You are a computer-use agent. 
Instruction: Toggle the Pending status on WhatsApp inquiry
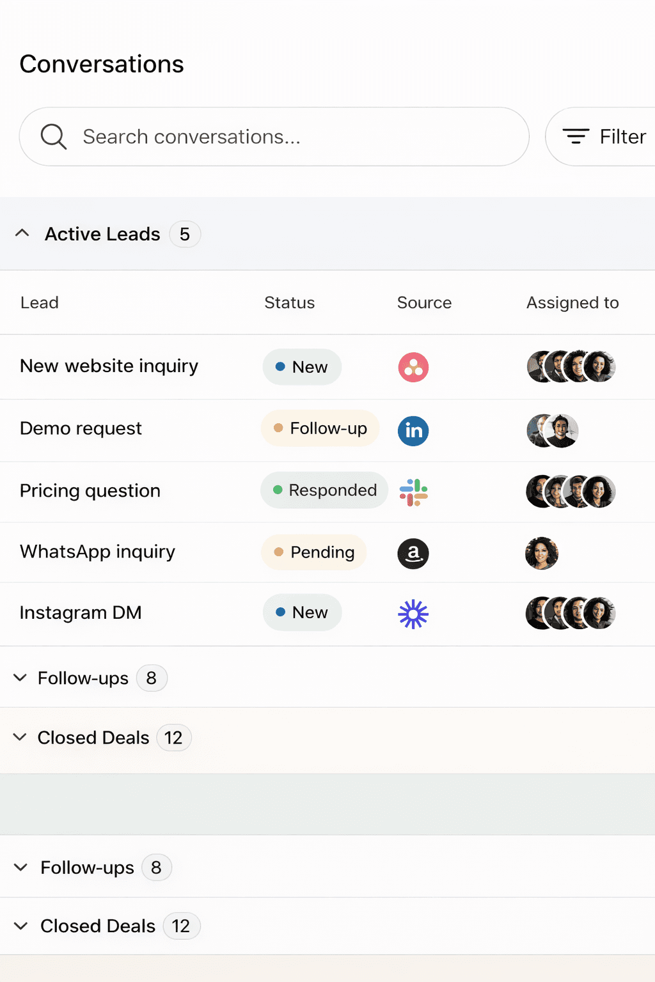coord(313,552)
